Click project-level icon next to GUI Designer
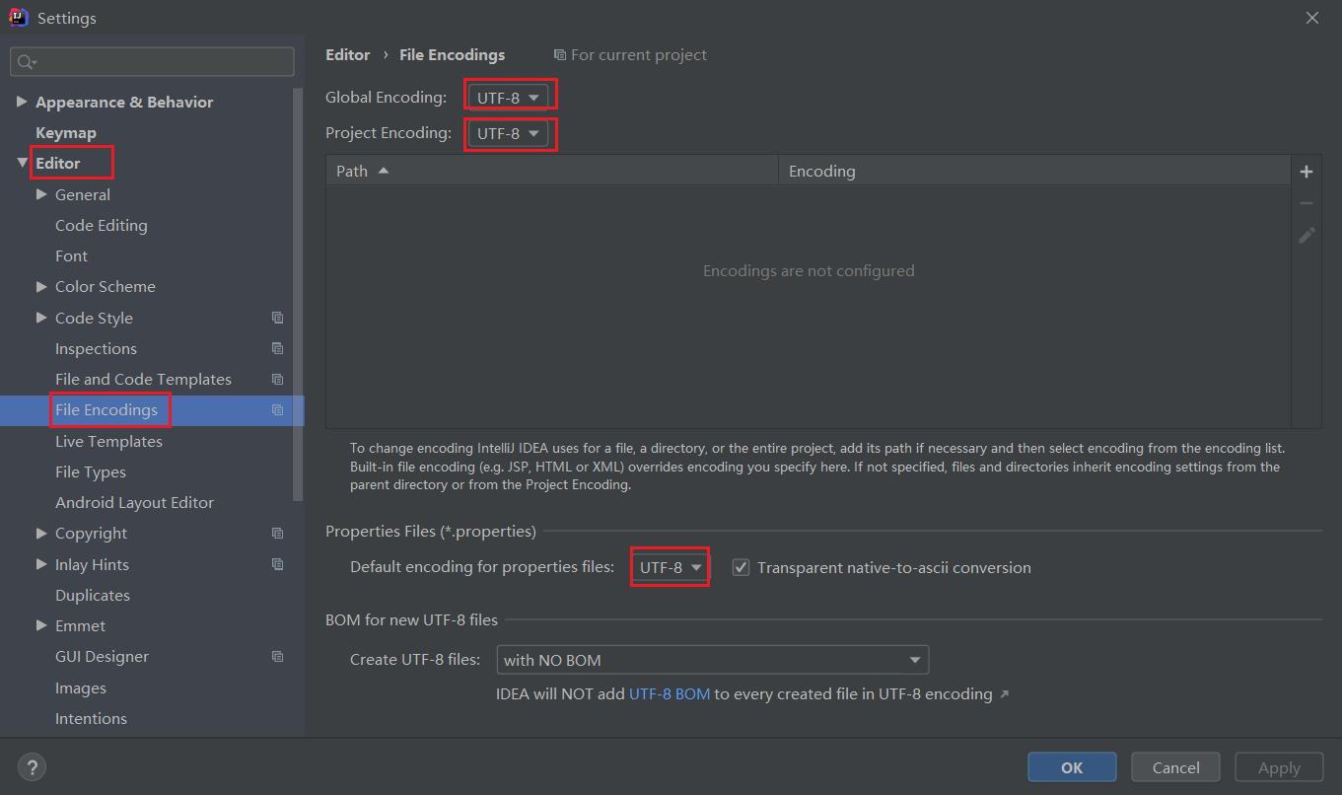Screen dimensions: 1342x795 [x=278, y=656]
